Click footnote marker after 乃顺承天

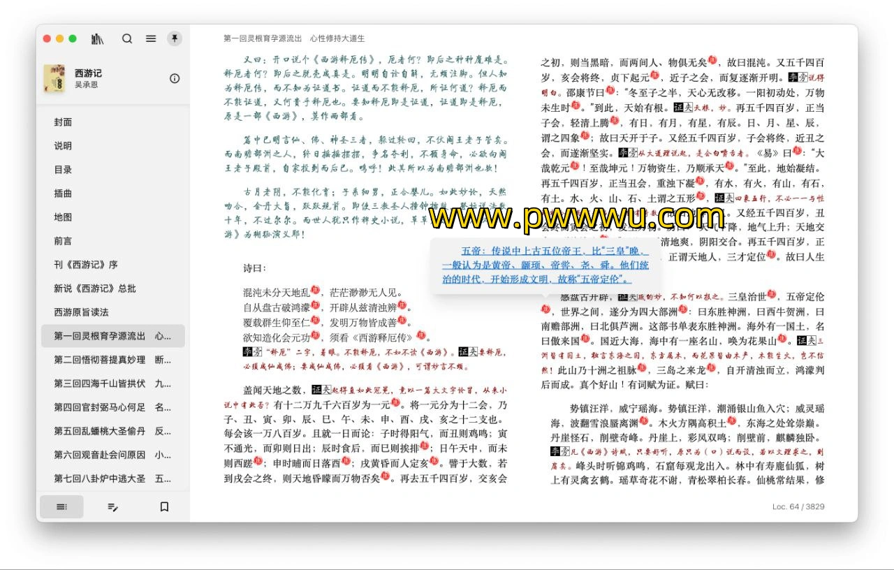pyautogui.click(x=728, y=166)
